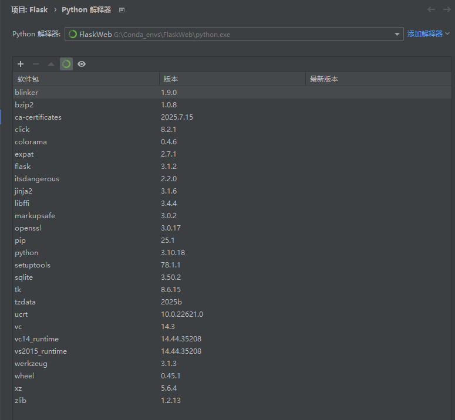The height and width of the screenshot is (420, 455).
Task: Click version 3.10.18 of python
Action: coord(173,252)
